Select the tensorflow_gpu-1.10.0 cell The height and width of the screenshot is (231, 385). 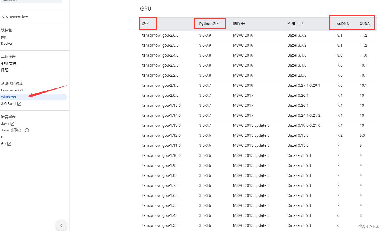click(x=162, y=155)
